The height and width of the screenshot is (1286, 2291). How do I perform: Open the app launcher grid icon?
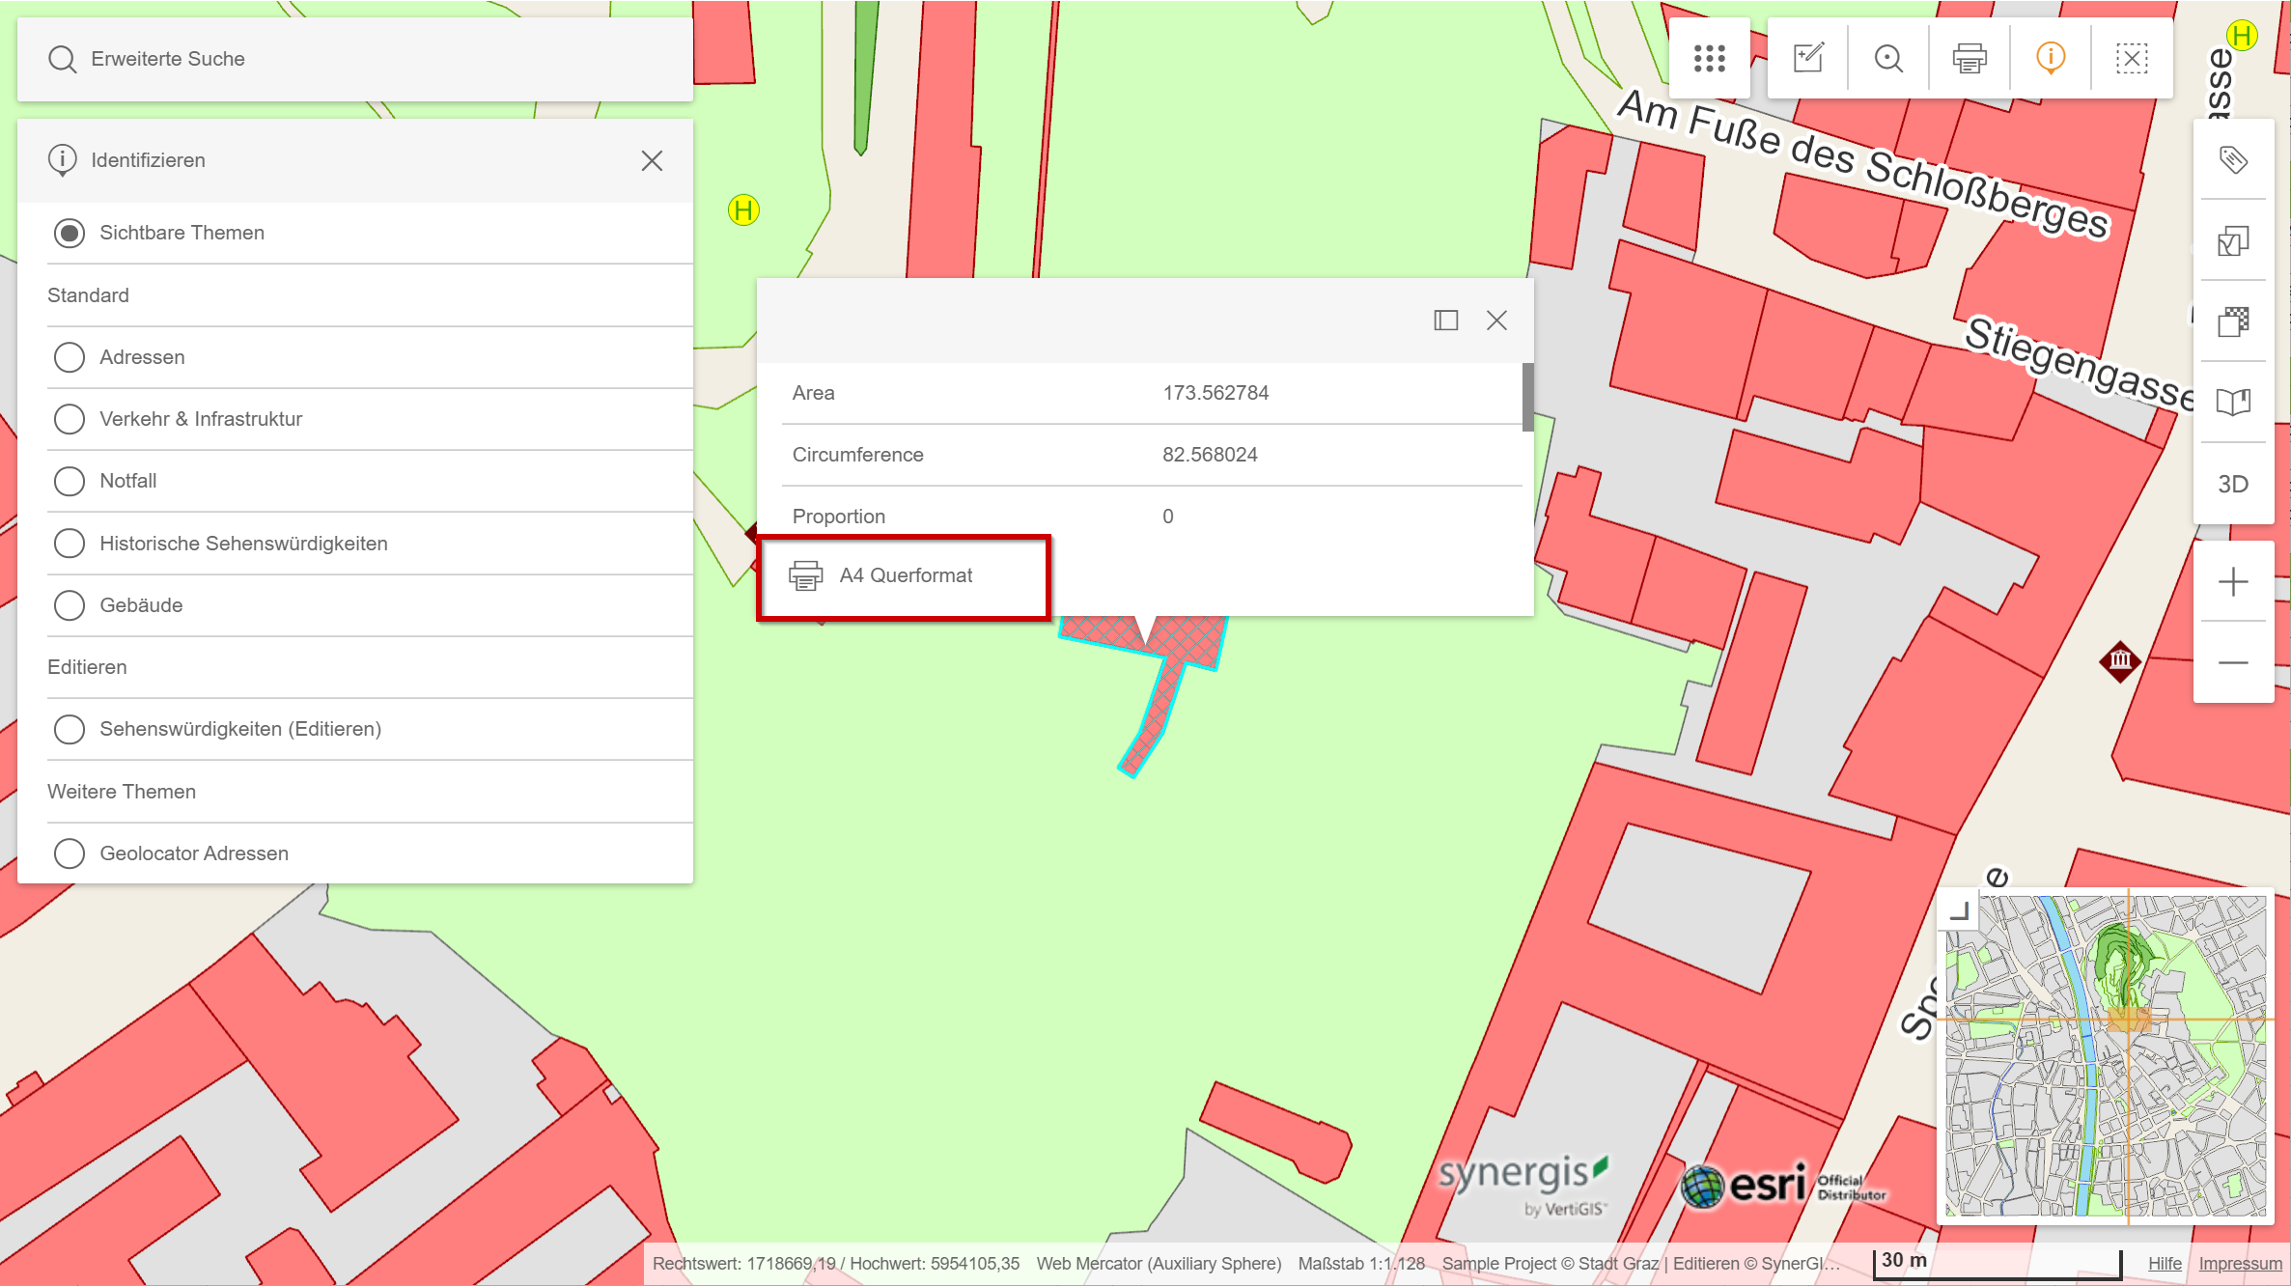tap(1710, 58)
